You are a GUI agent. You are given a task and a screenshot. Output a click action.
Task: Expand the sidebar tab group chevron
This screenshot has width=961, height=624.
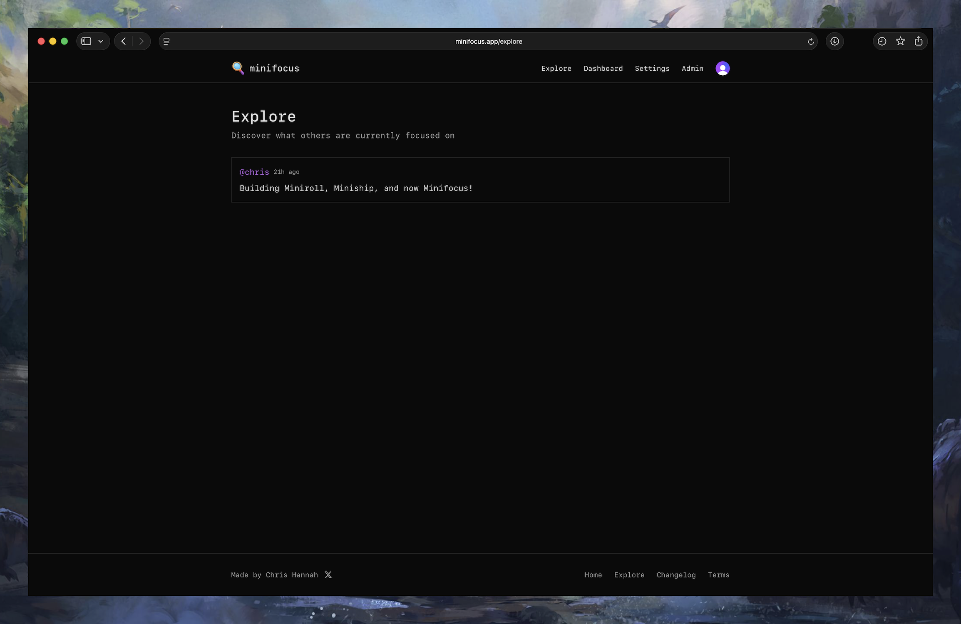tap(101, 42)
